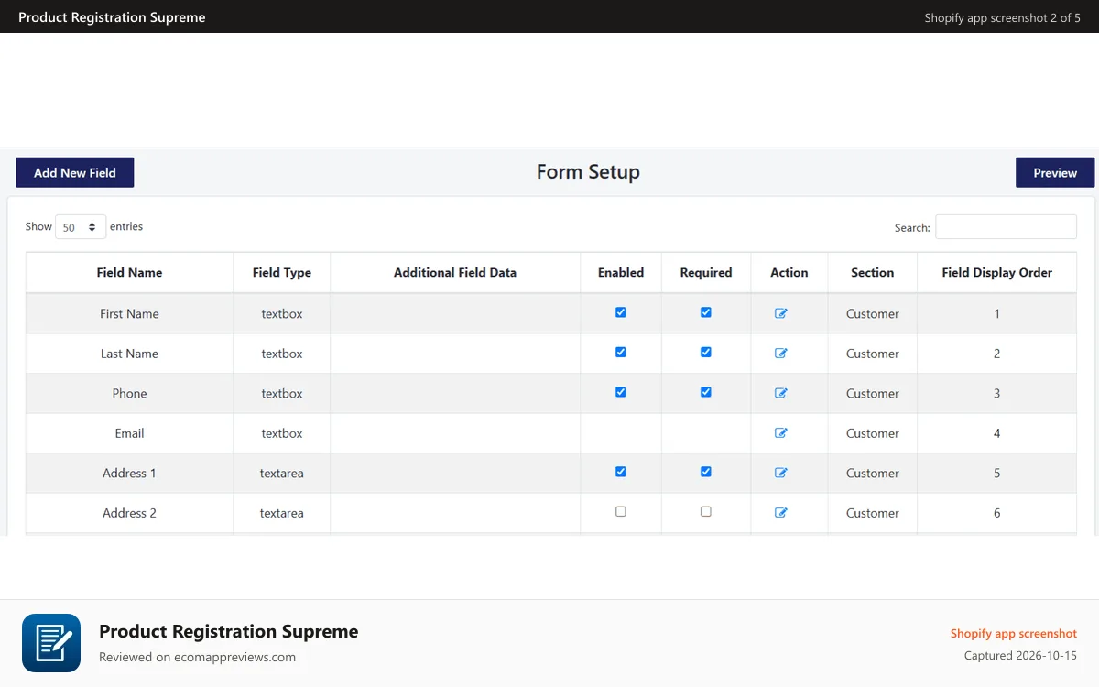The width and height of the screenshot is (1099, 687).
Task: Uncheck Required for the Phone field
Action: tap(706, 392)
